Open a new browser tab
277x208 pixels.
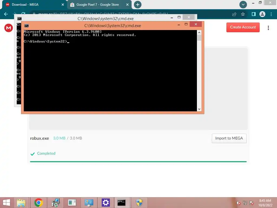[138, 5]
